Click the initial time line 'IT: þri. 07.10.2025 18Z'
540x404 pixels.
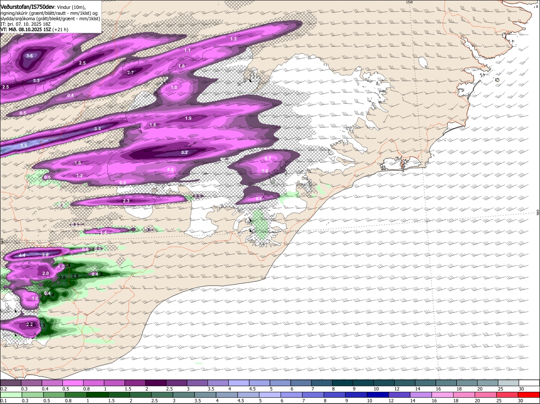pyautogui.click(x=25, y=24)
